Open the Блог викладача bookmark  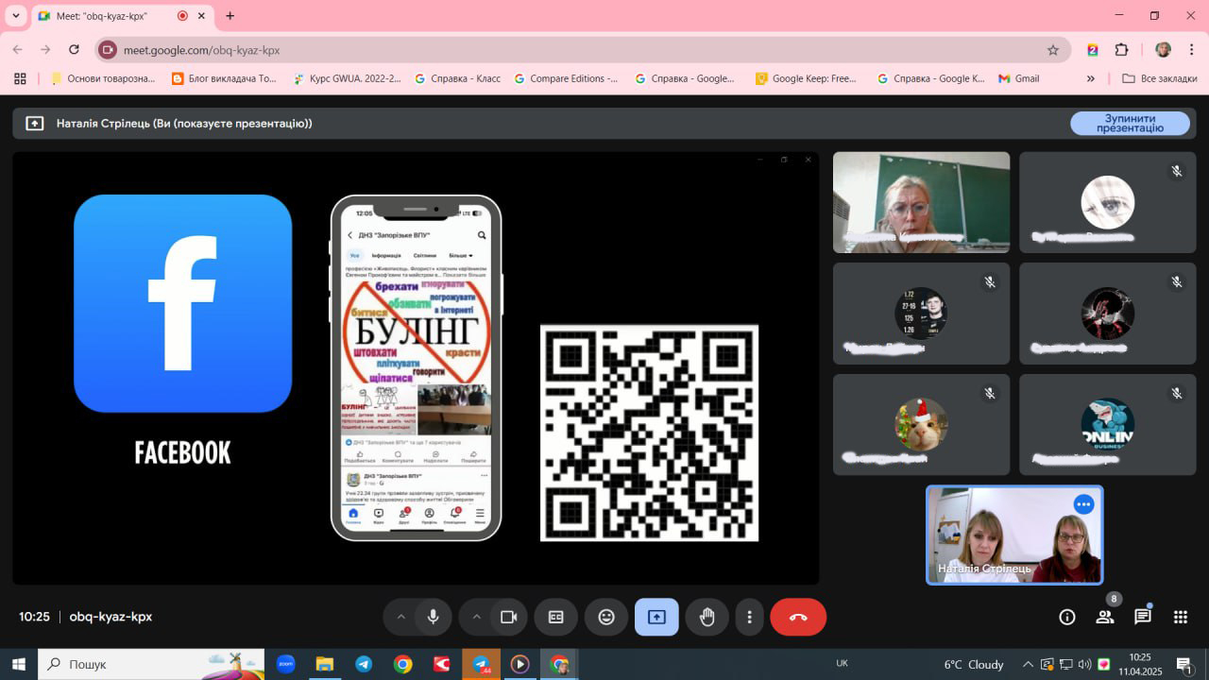(225, 78)
